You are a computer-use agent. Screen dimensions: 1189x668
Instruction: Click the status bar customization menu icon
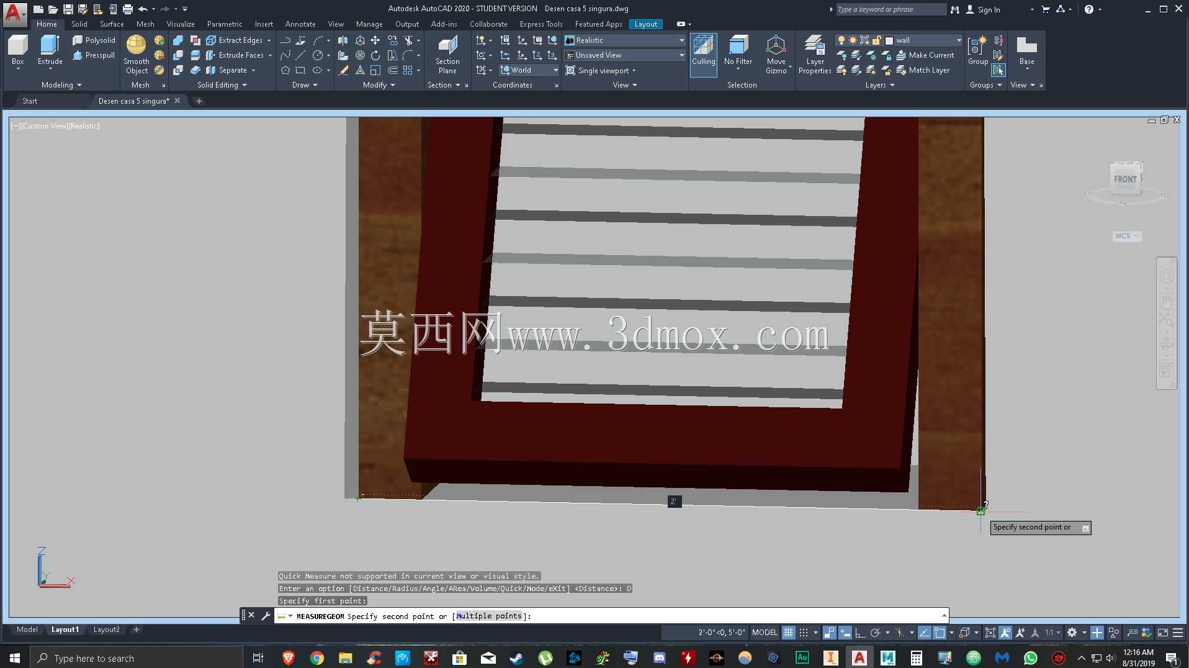[x=1177, y=633]
